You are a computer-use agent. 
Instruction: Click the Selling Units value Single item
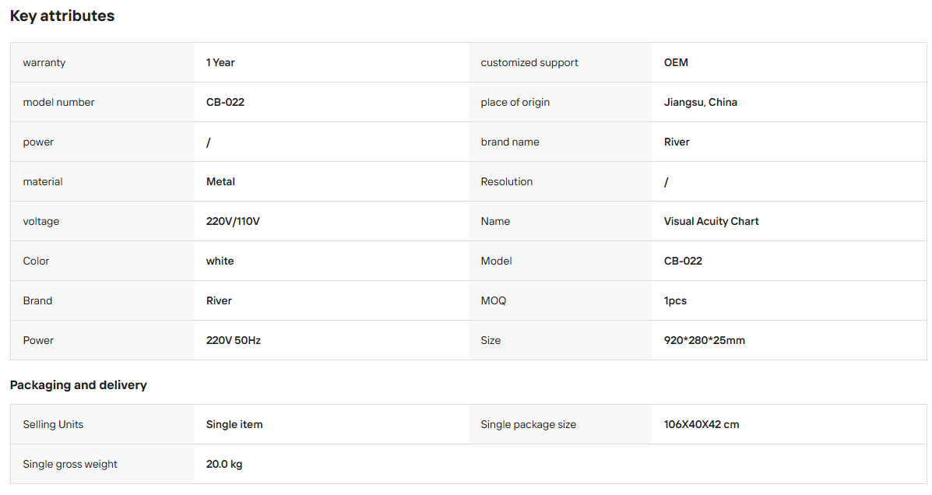coord(234,424)
